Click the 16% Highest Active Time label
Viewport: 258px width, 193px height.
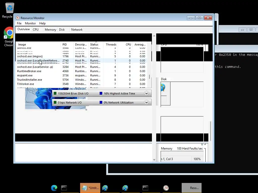click(x=119, y=93)
